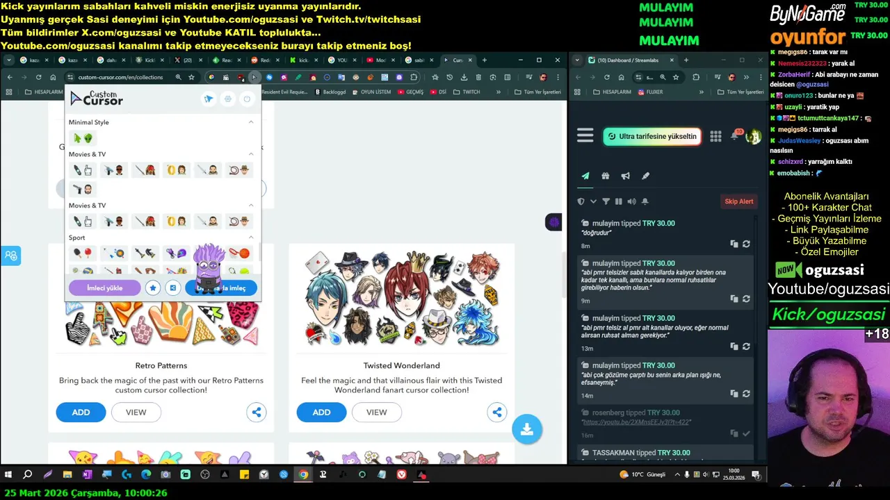Replay the 'doğrudur' tip alert
The width and height of the screenshot is (890, 500).
[746, 244]
